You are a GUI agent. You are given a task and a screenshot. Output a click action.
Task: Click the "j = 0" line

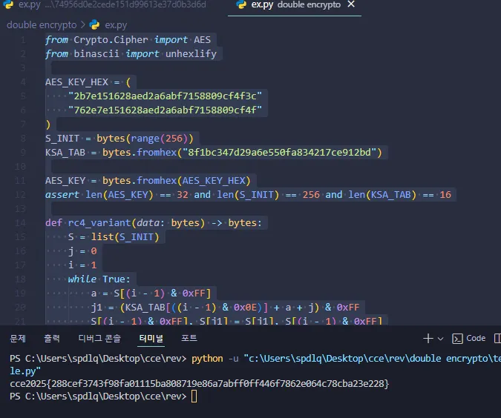coord(82,251)
